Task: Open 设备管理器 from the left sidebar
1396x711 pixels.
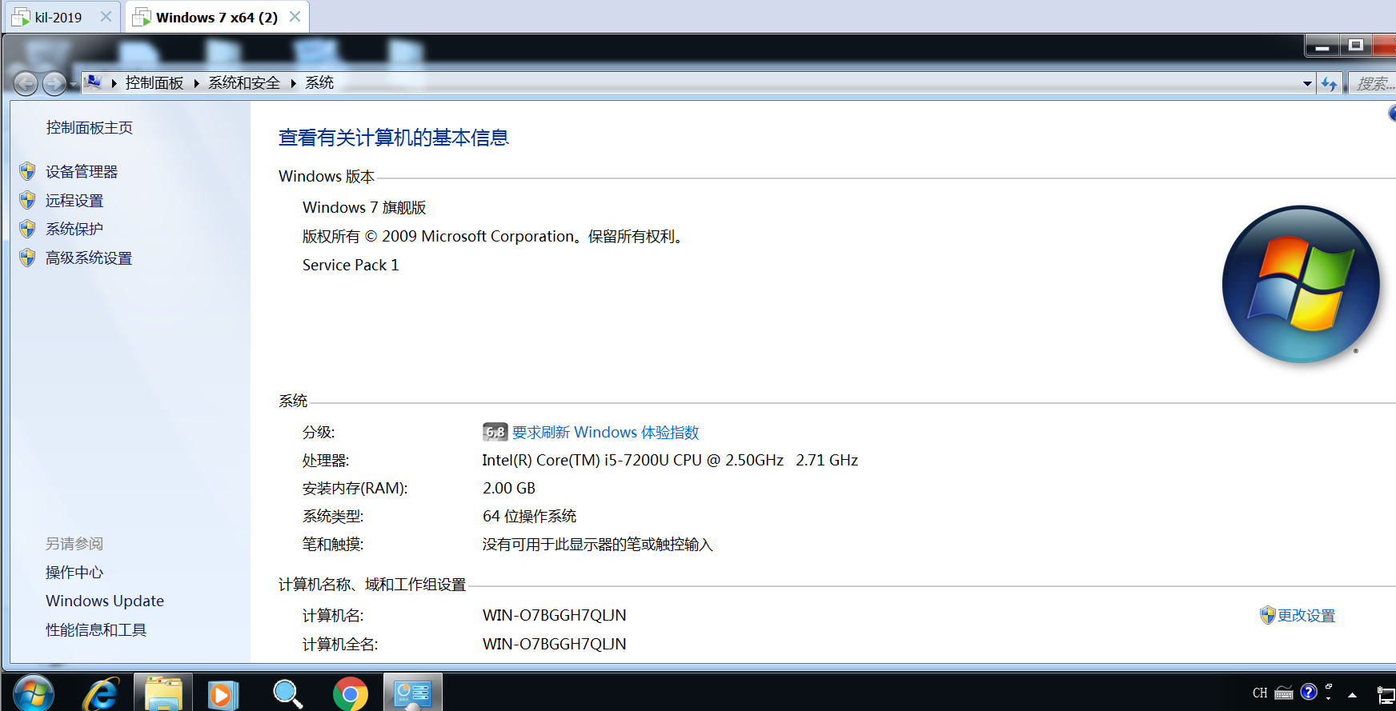Action: click(82, 172)
